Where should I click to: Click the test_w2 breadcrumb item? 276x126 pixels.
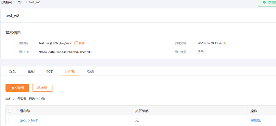tap(34, 3)
